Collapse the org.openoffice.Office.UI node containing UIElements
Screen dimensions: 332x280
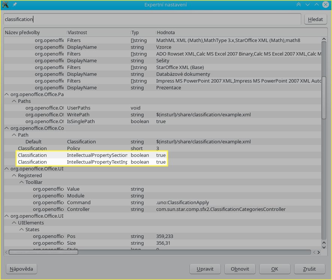(x=7, y=216)
